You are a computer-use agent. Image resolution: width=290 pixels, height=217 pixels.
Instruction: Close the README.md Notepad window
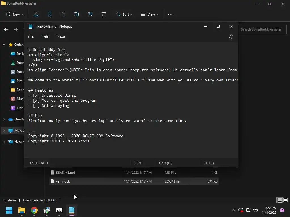pyautogui.click(x=231, y=26)
